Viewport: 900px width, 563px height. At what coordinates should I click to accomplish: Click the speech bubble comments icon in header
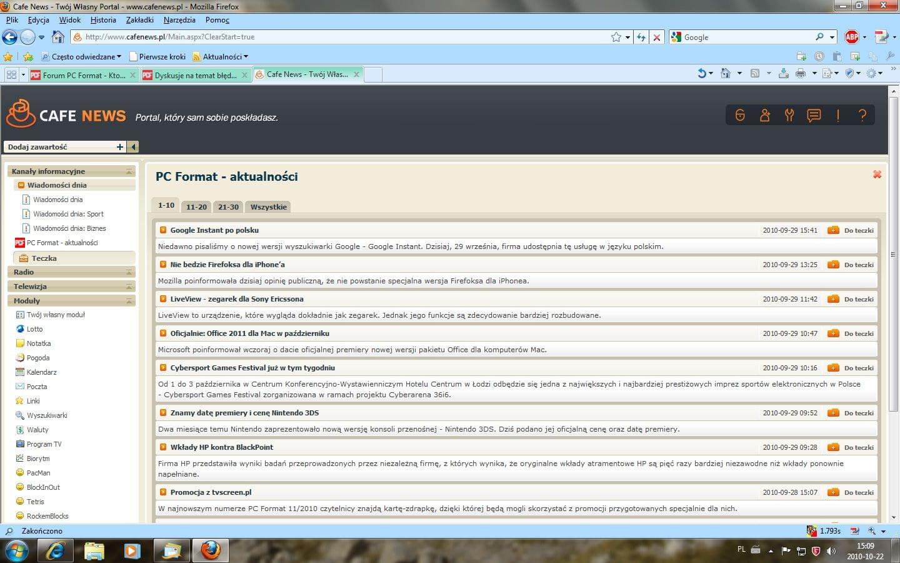tap(813, 115)
